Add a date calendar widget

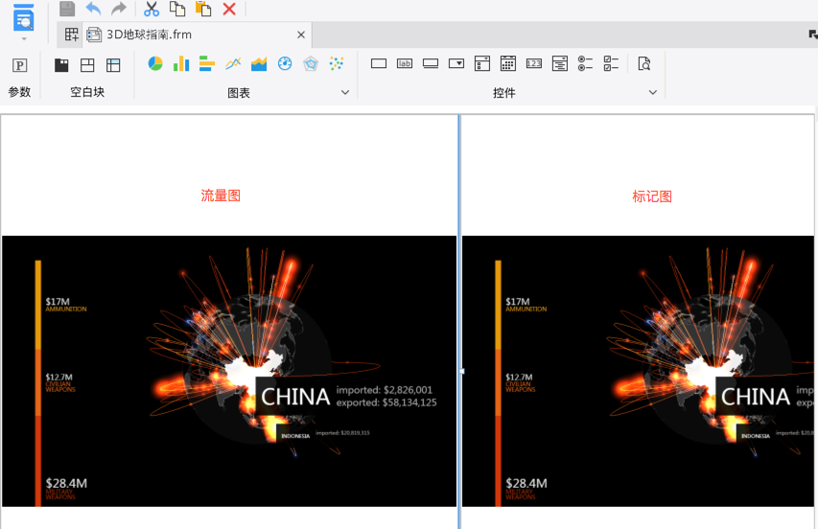pyautogui.click(x=508, y=63)
